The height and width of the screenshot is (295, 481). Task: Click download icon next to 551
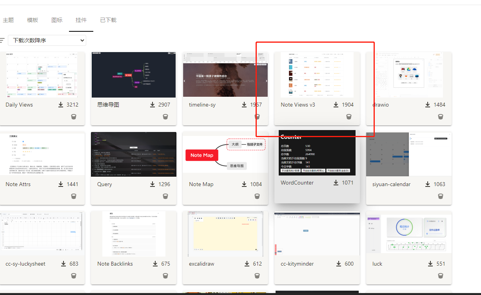pos(430,264)
